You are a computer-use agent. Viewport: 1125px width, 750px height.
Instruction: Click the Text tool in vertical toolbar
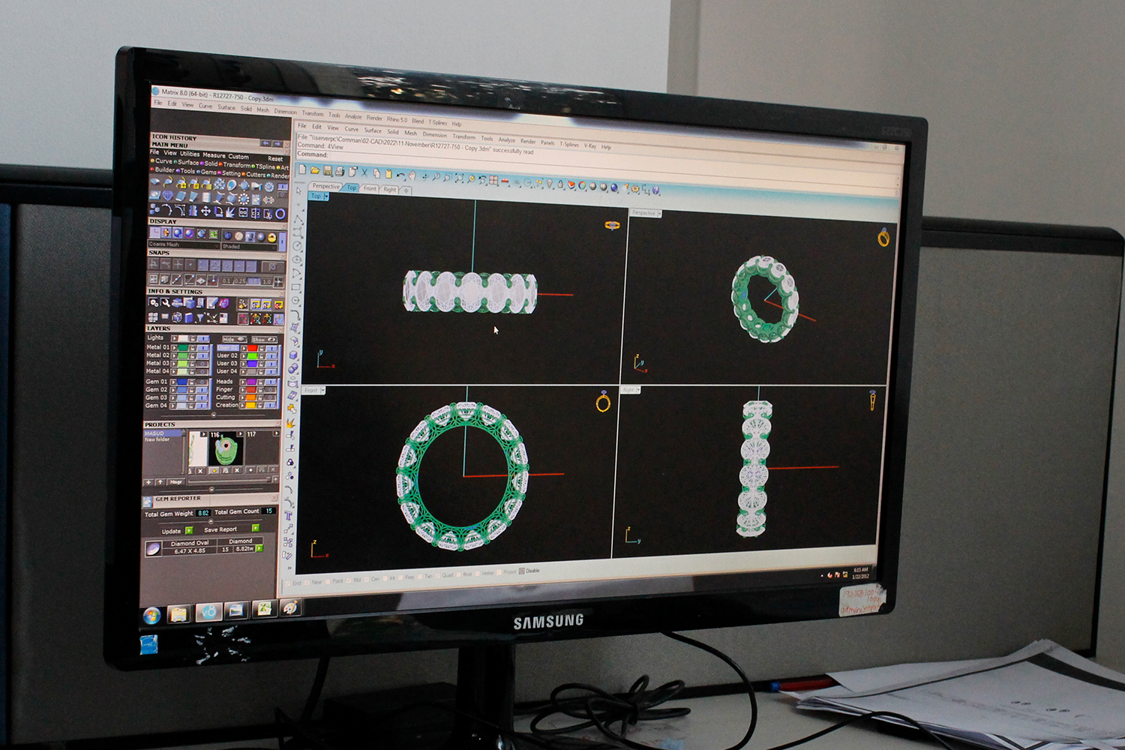[288, 515]
